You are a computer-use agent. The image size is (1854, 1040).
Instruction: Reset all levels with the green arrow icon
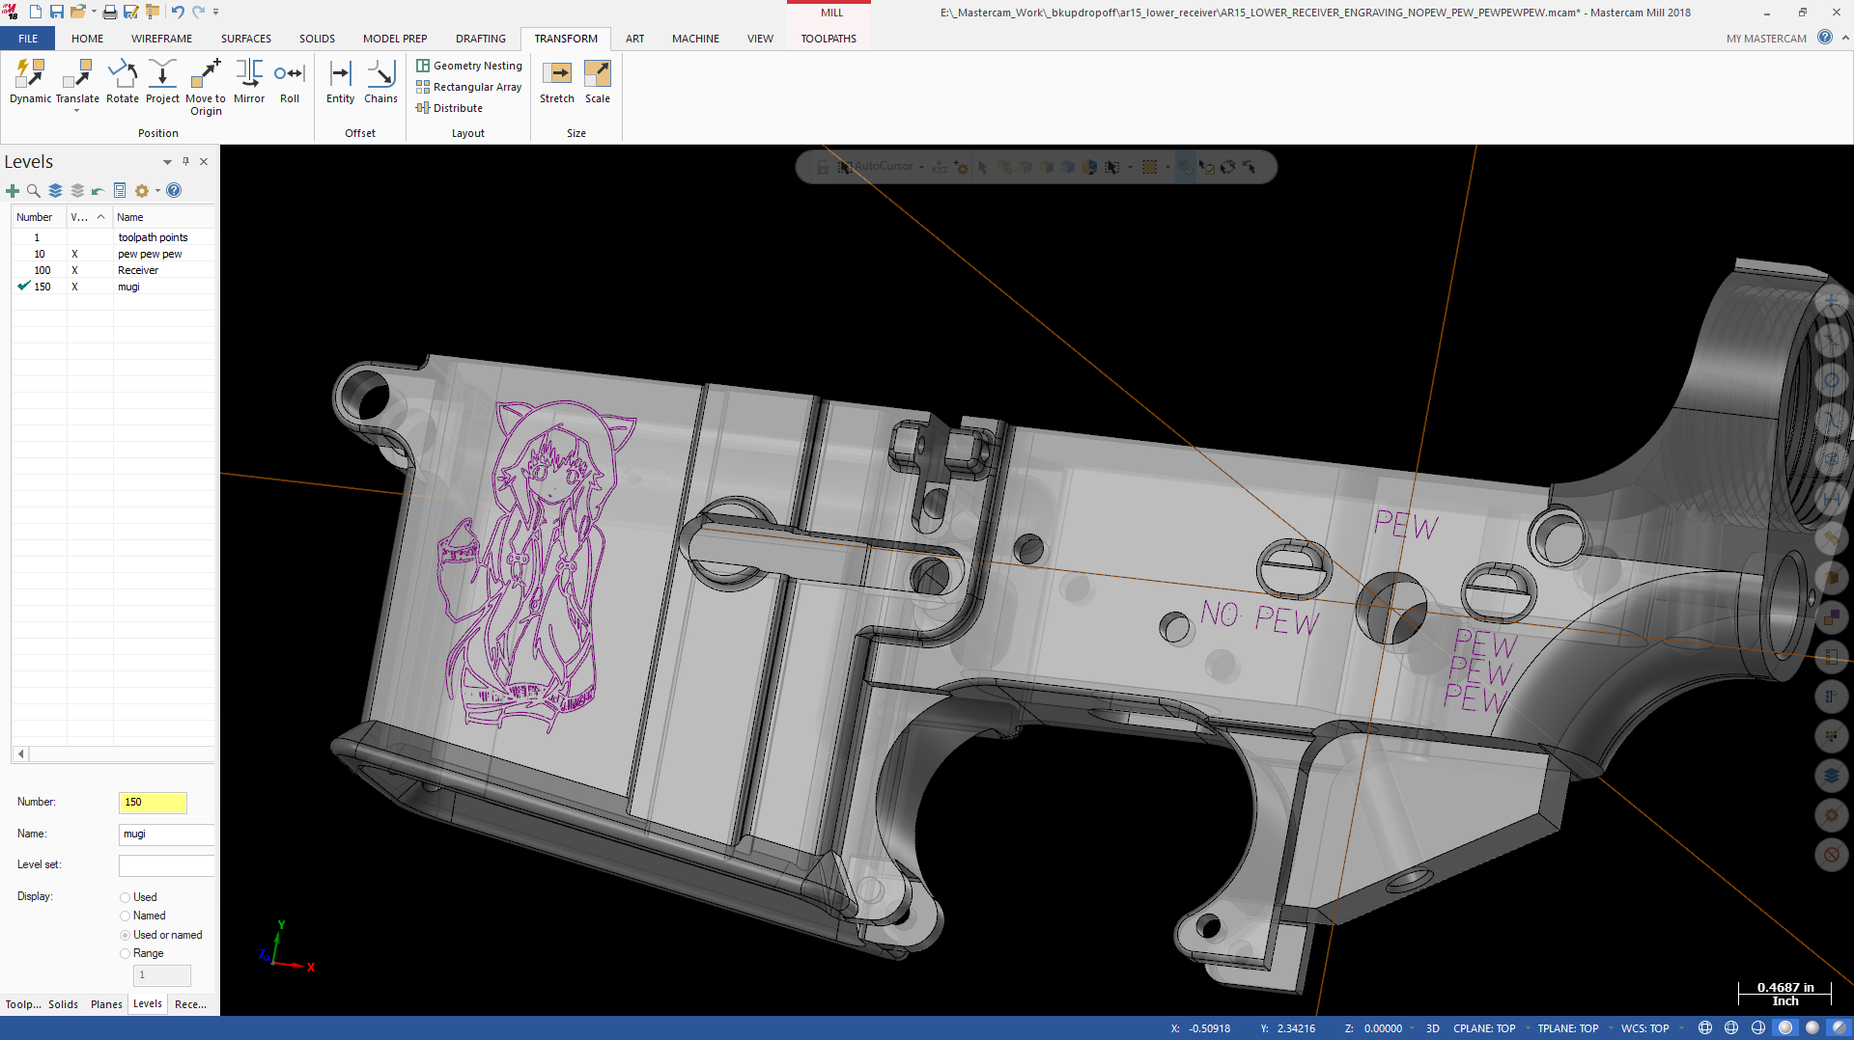(x=98, y=191)
